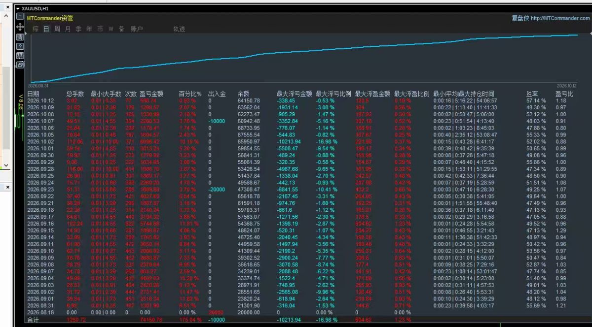
Task: Open the http://MTCommander.com link
Action: click(x=560, y=18)
